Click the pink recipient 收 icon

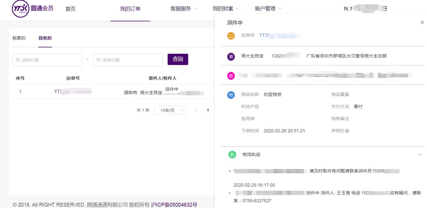point(231,76)
